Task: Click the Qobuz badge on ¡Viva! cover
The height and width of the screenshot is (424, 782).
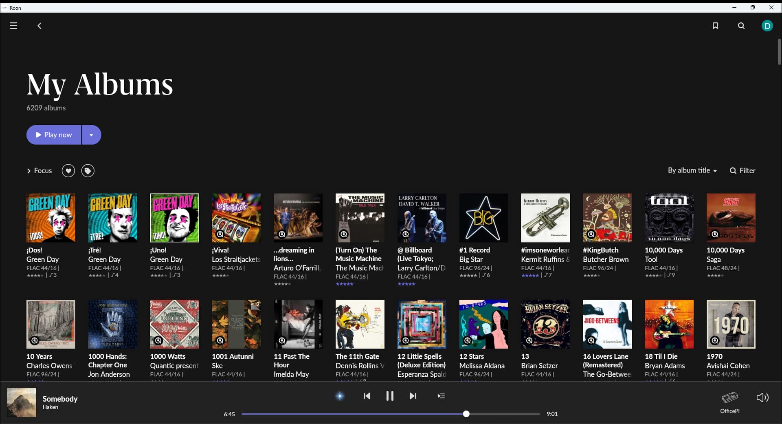Action: [x=220, y=234]
